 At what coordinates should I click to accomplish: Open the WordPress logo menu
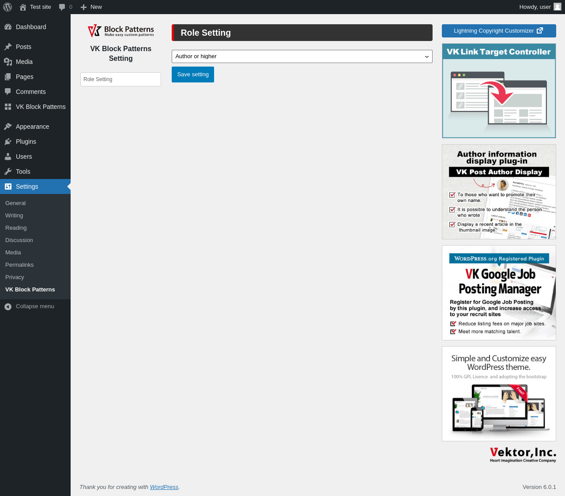point(8,7)
